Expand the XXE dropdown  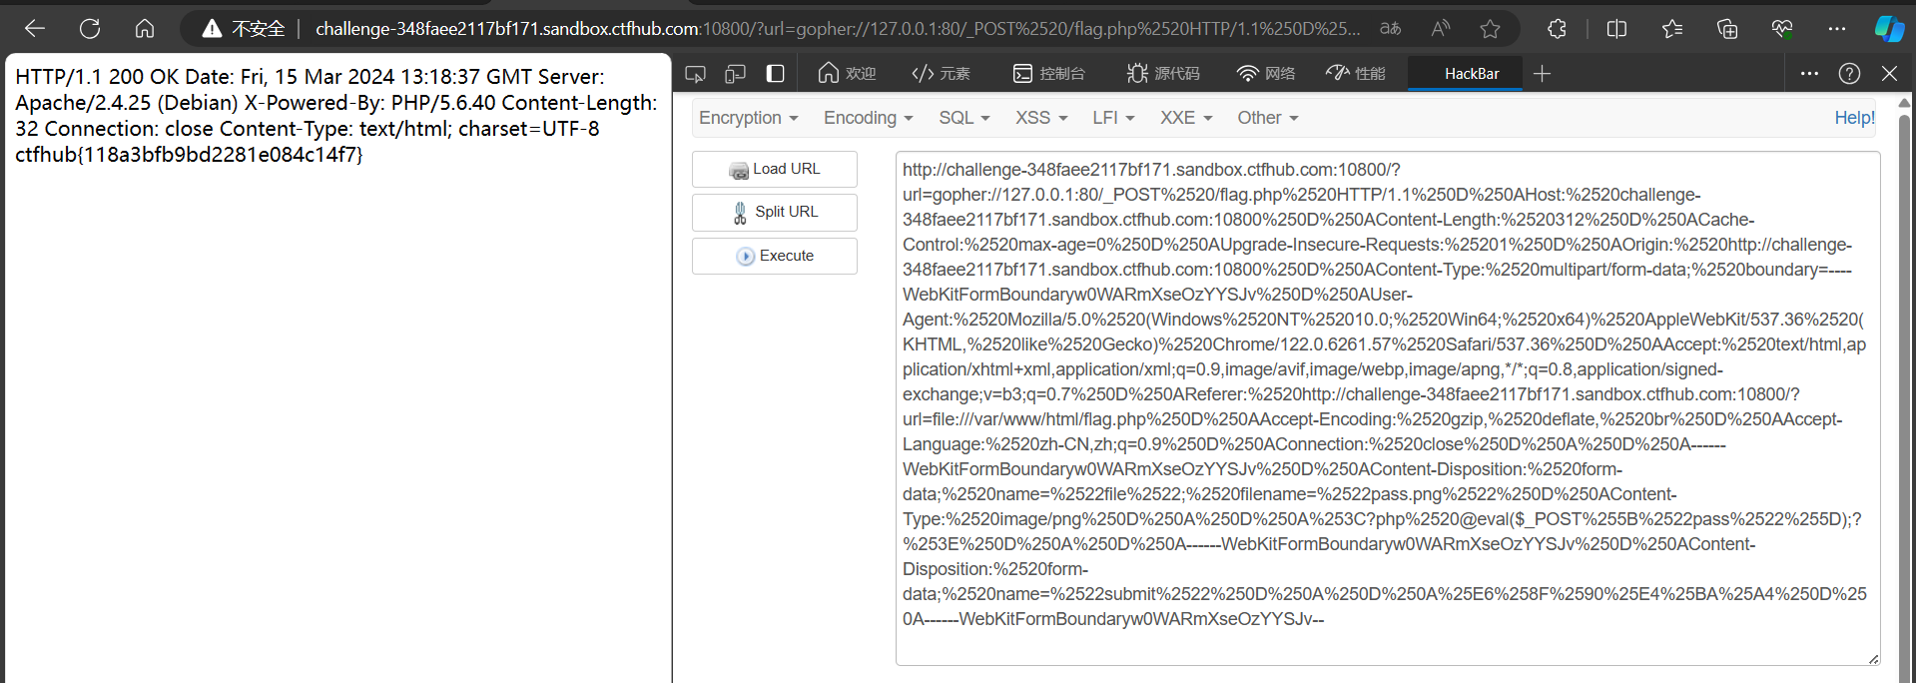(x=1186, y=118)
